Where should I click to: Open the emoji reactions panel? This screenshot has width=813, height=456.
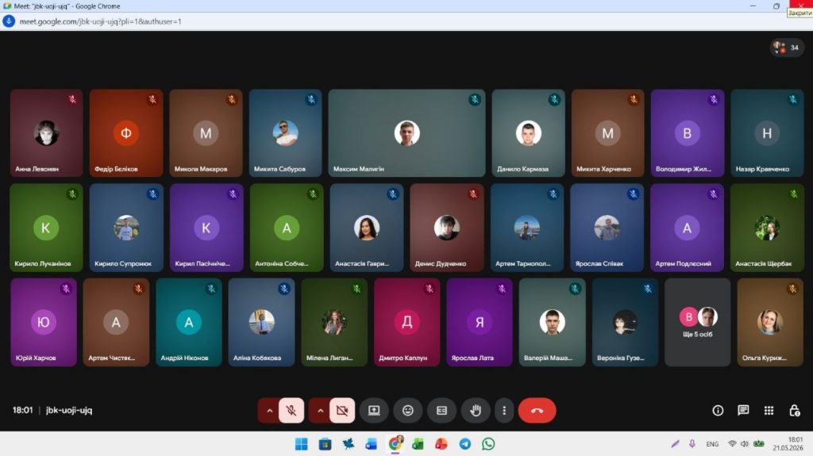point(408,411)
